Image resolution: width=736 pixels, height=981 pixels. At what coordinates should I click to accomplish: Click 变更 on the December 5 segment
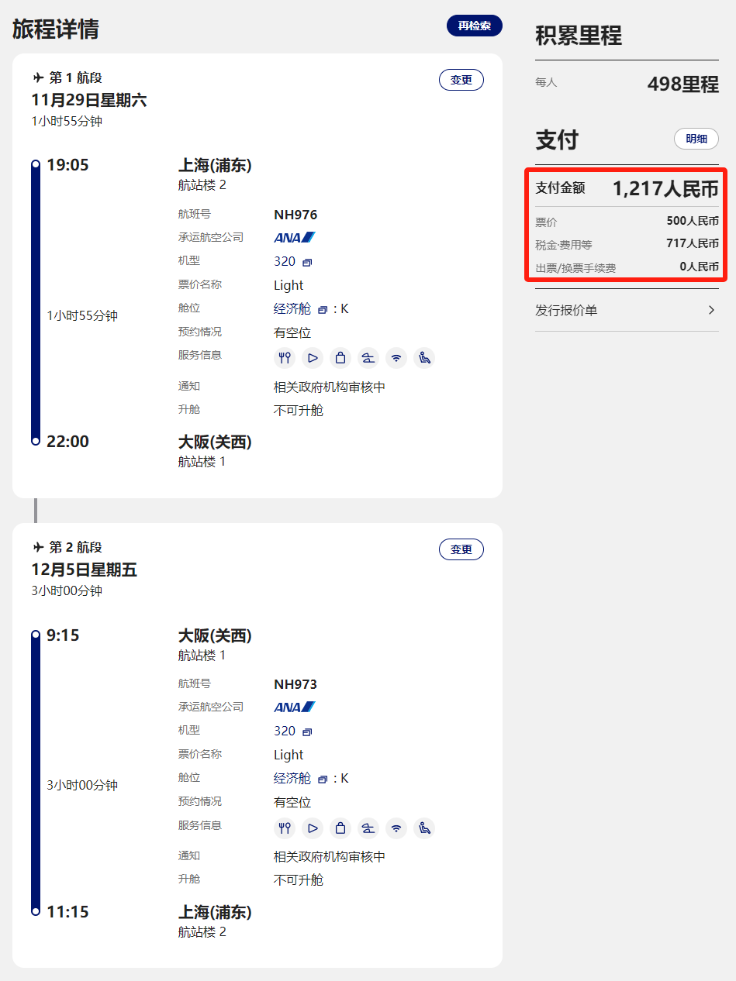[461, 549]
